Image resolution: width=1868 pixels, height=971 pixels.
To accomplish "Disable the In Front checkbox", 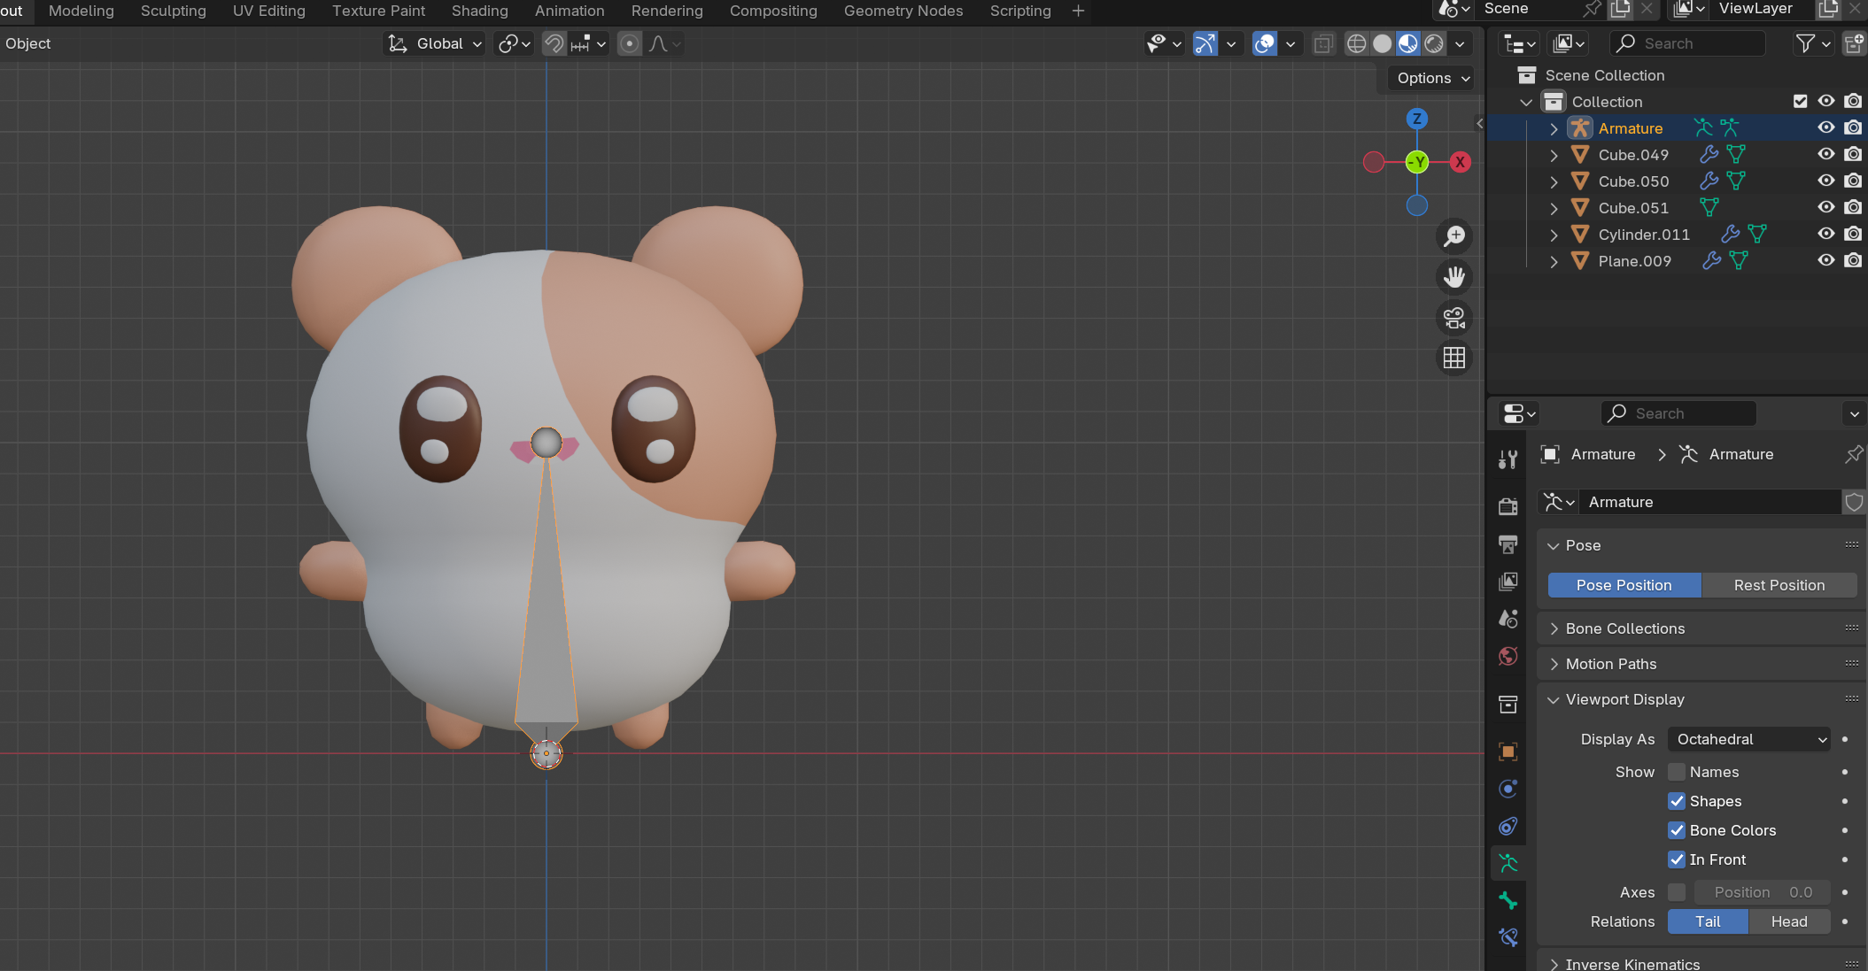I will pos(1677,859).
